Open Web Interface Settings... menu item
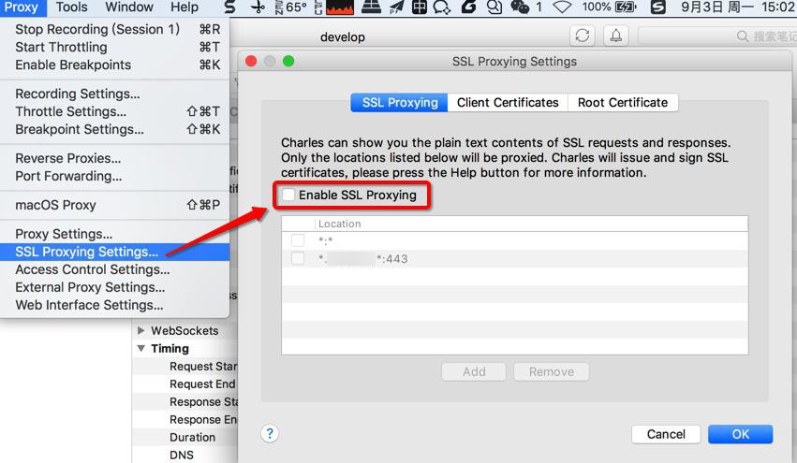 click(115, 305)
